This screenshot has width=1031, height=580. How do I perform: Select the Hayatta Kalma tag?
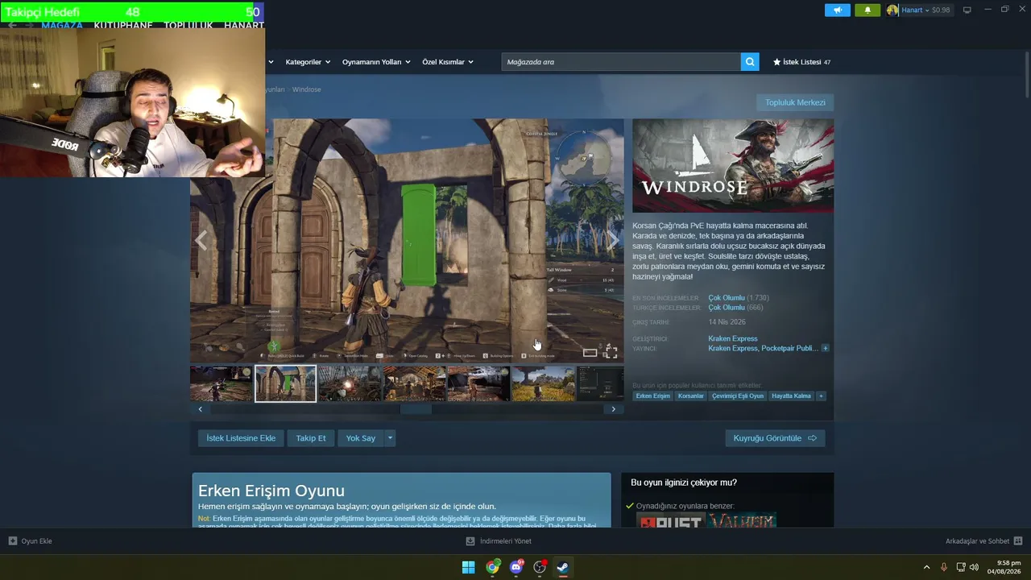pos(792,396)
